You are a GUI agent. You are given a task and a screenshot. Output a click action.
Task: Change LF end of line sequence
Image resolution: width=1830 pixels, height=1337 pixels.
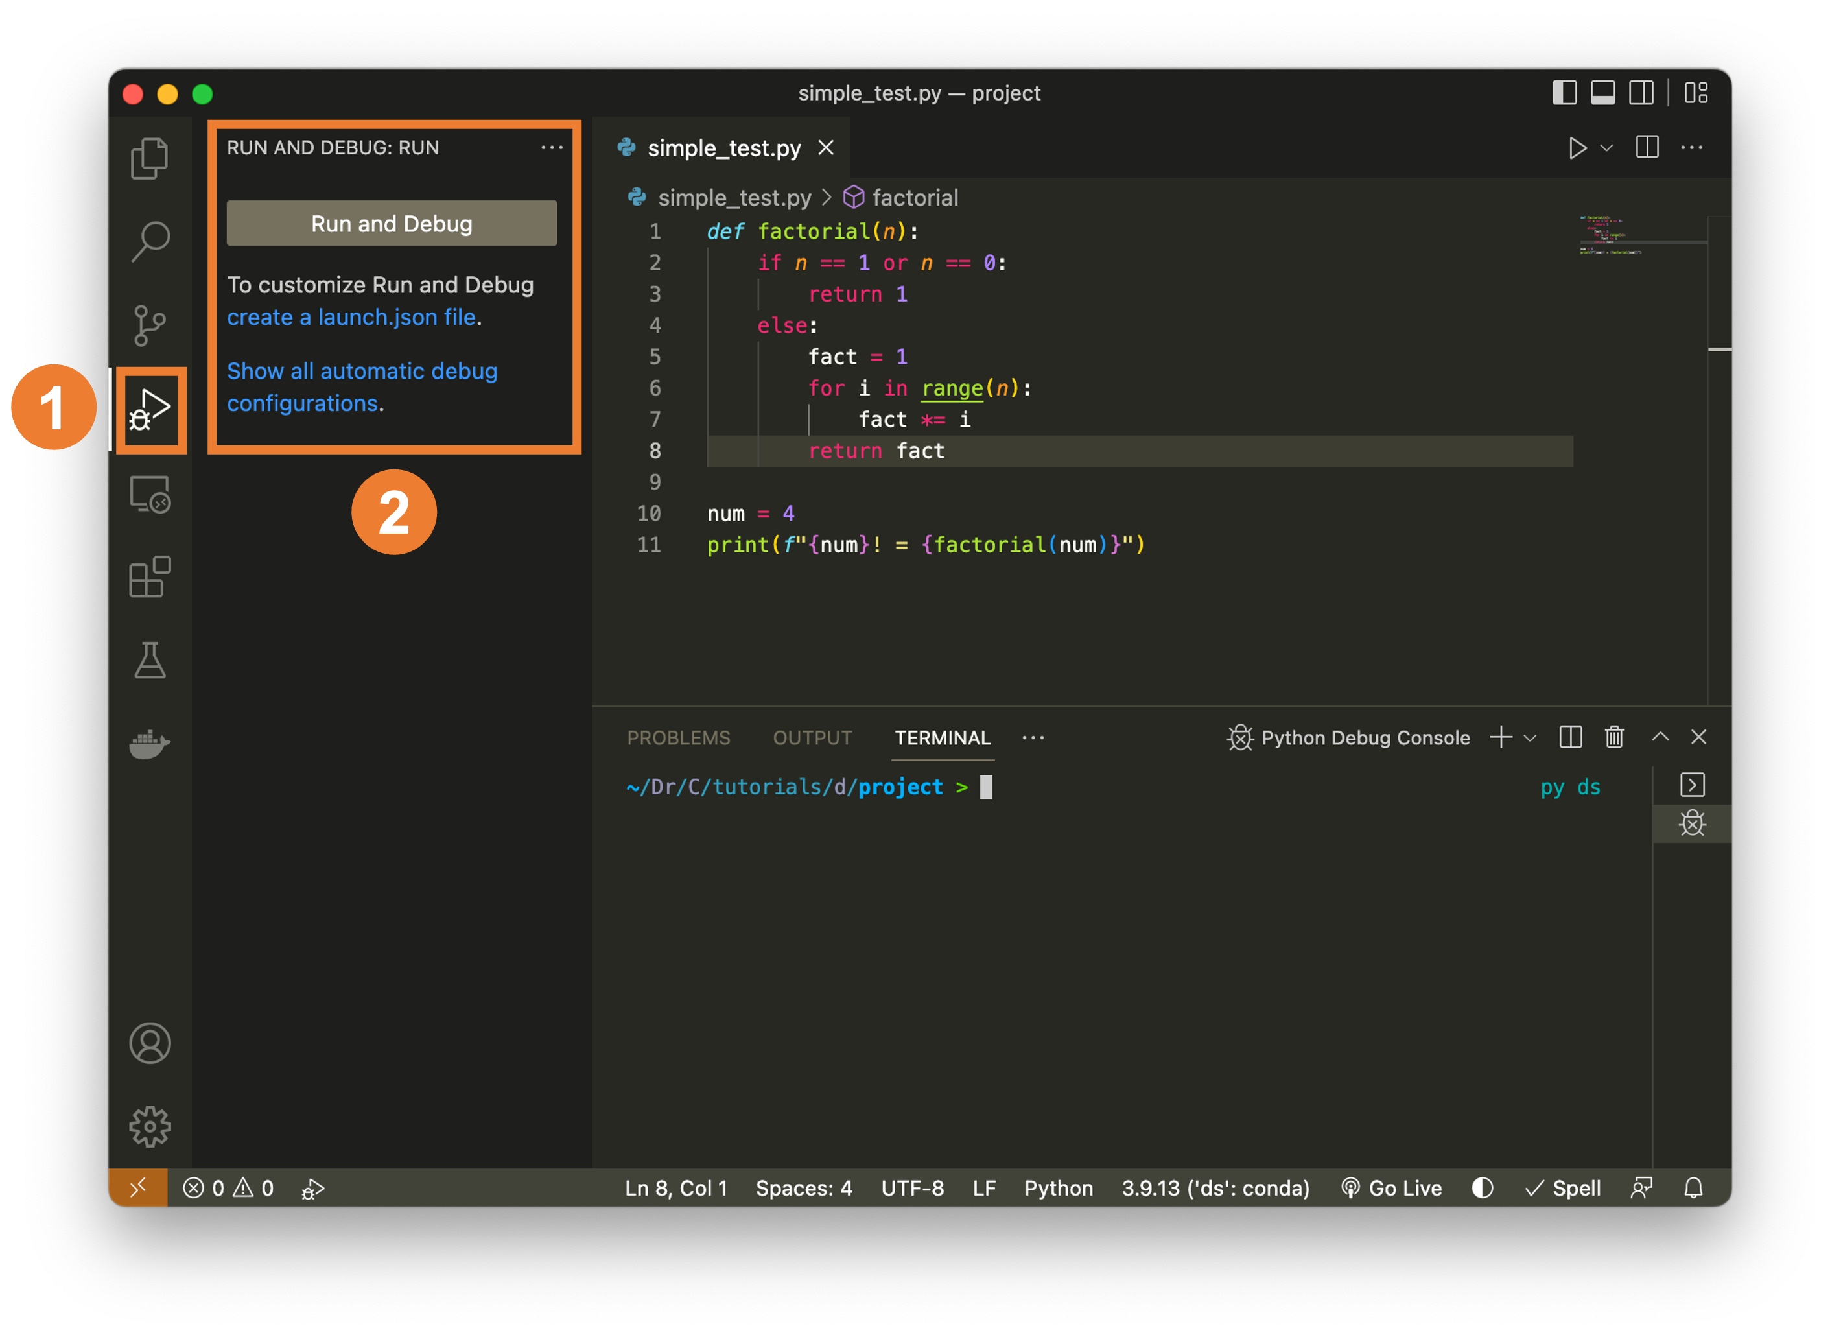coord(984,1188)
